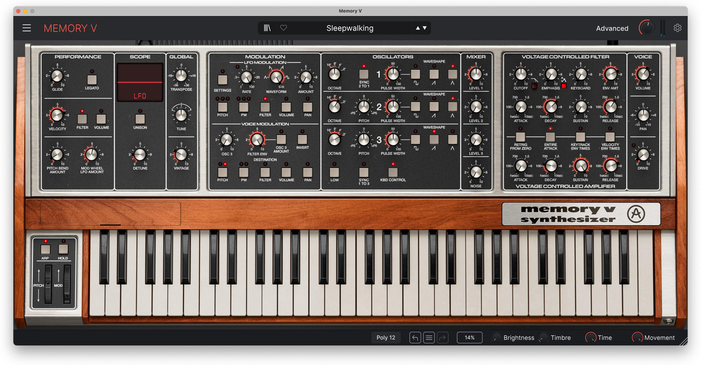Enable LFO modulation Filter destination button
This screenshot has width=701, height=365.
(x=265, y=107)
